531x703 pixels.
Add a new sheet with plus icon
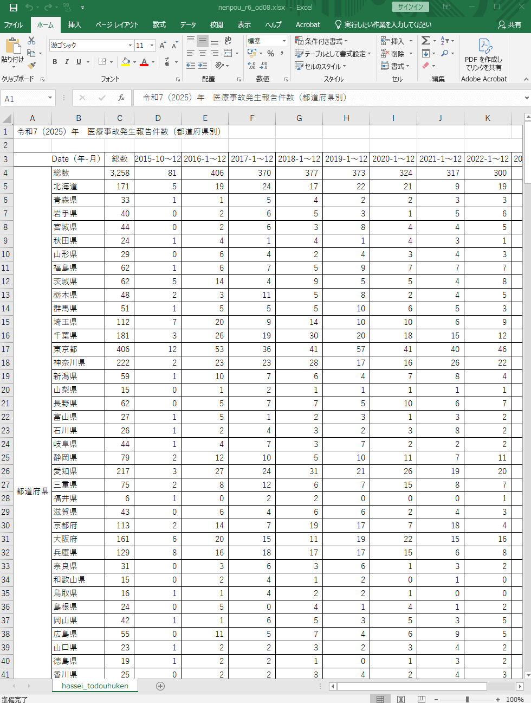click(x=160, y=686)
